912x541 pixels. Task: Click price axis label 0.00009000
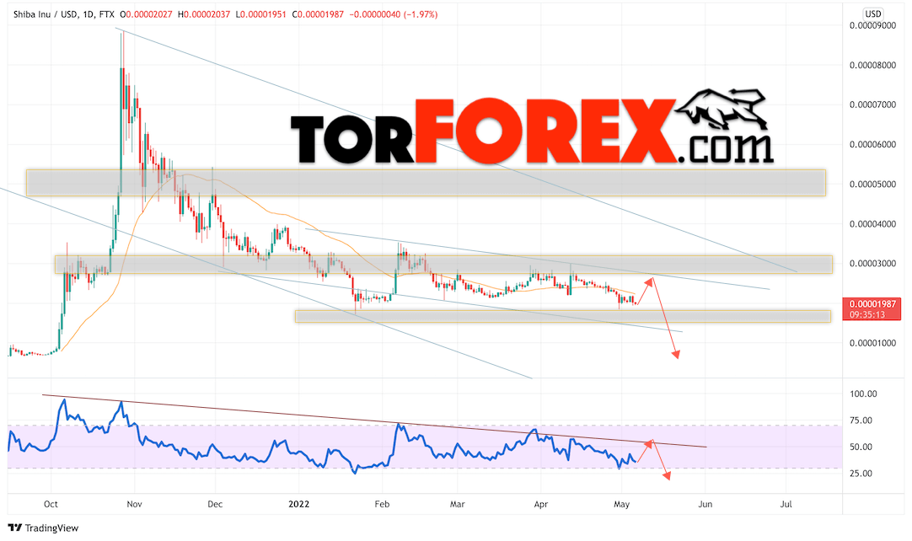point(872,25)
